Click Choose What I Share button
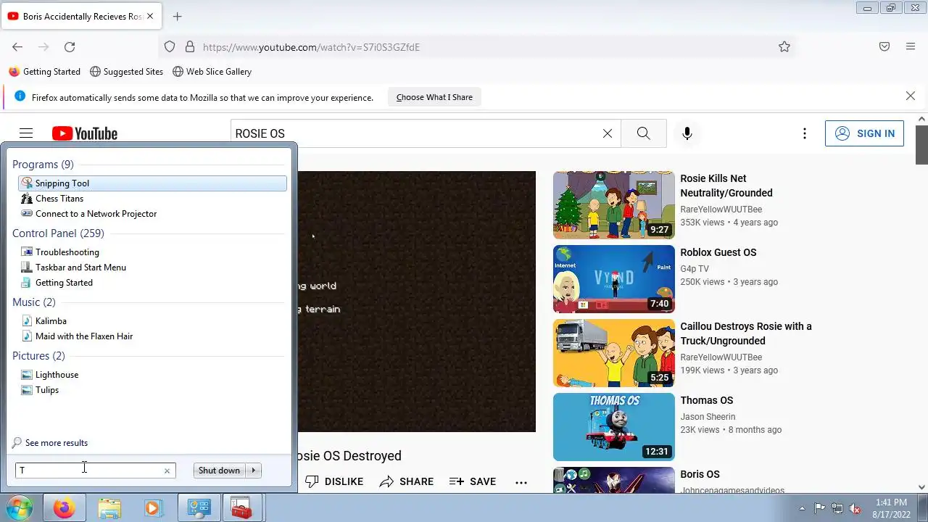 click(x=434, y=97)
